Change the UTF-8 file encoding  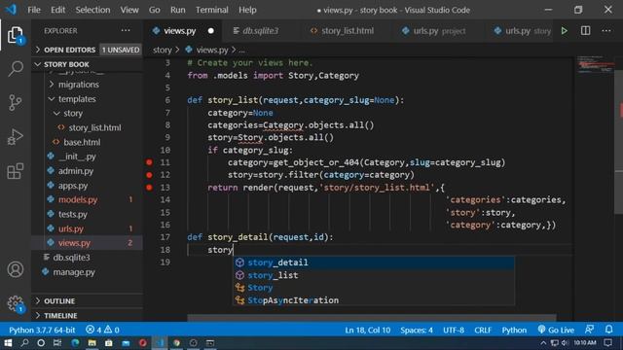coord(454,330)
